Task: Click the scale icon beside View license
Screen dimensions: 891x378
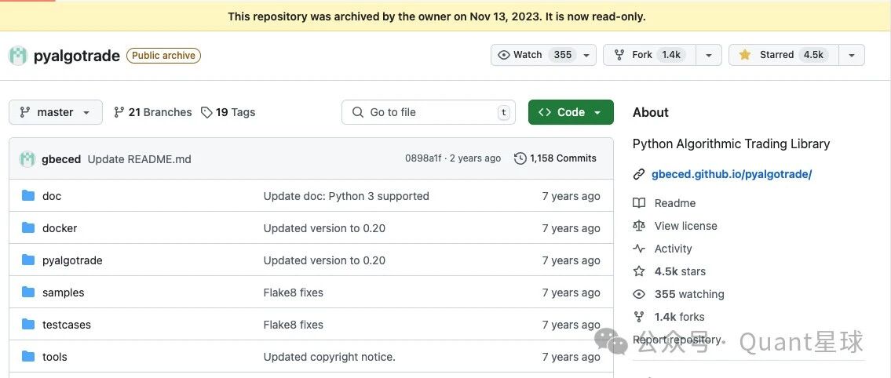Action: (x=639, y=226)
